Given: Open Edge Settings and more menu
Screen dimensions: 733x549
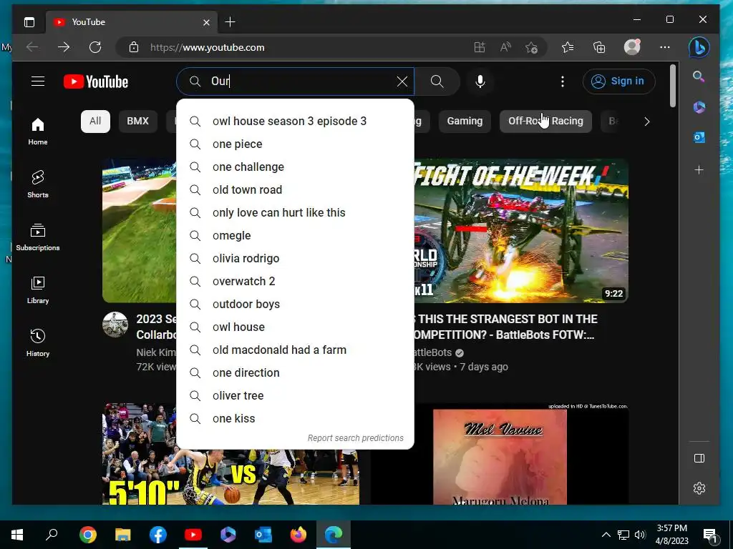Looking at the screenshot, I should (665, 47).
